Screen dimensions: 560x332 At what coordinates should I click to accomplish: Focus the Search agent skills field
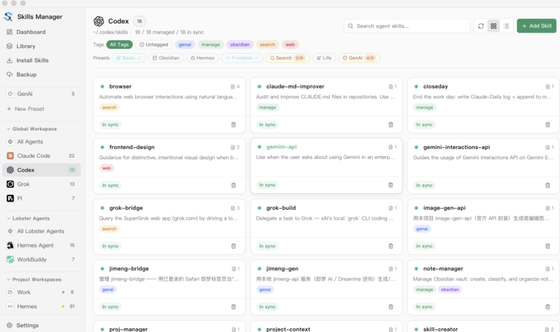pos(407,26)
